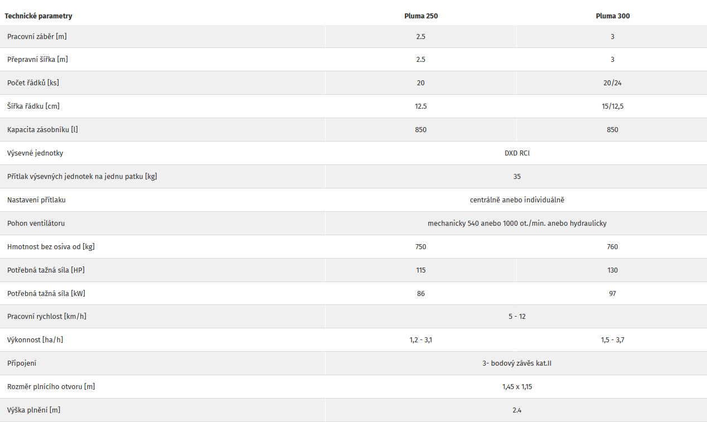Click the Pohon ventilátoru row label
The image size is (707, 422).
tap(36, 223)
